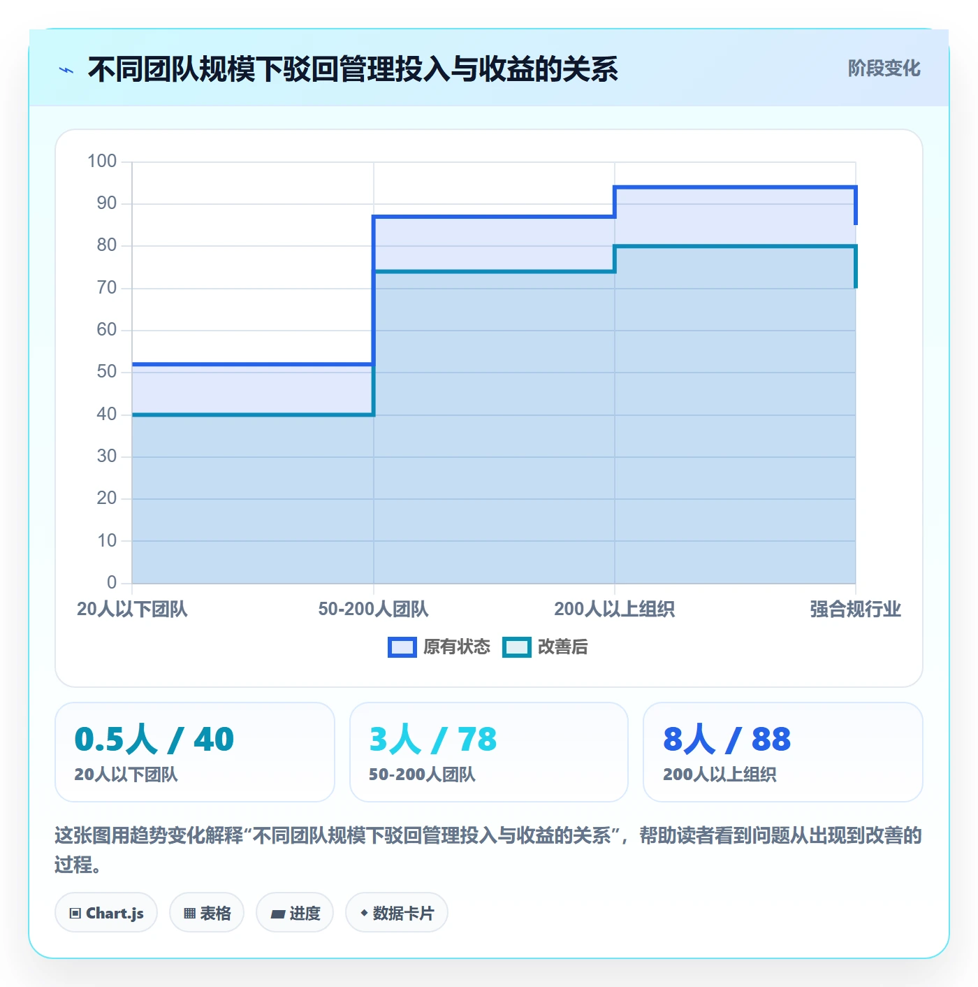
Task: Click the bar icon in the 进度 tag
Action: pyautogui.click(x=278, y=914)
